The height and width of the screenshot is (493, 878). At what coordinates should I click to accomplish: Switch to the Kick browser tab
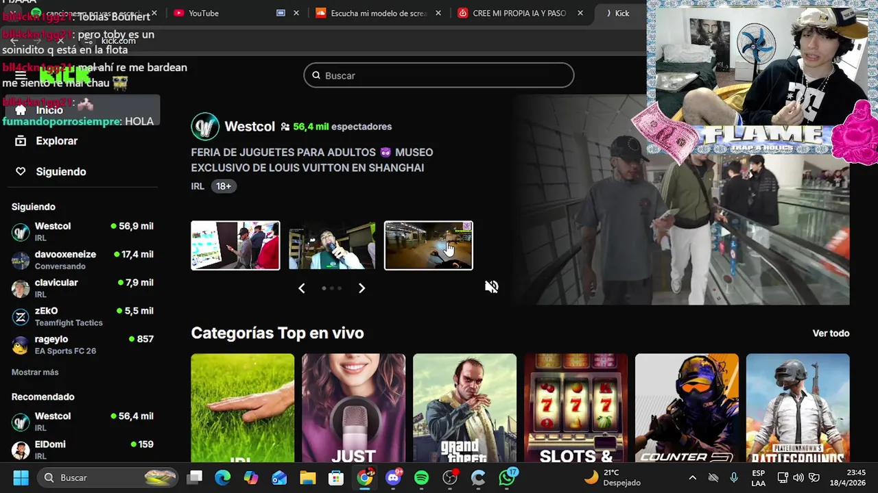(621, 13)
